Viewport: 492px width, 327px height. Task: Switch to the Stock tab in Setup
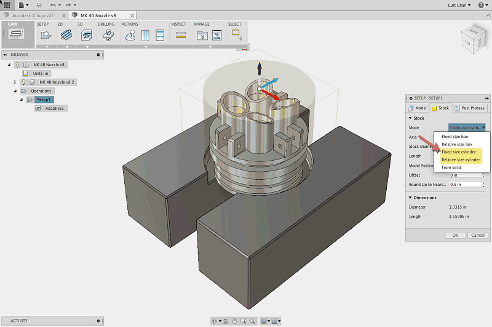point(440,108)
